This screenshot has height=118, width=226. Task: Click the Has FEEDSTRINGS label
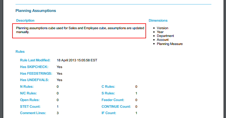click(x=36, y=74)
